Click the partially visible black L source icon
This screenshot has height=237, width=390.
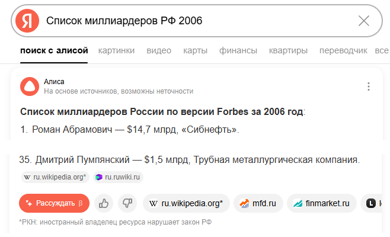(371, 203)
